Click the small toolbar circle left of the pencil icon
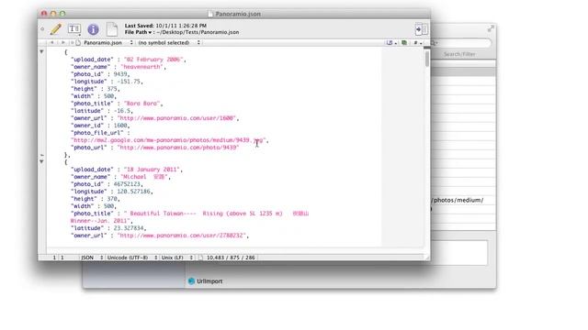Screen dimensions: 588x330 pos(42,28)
